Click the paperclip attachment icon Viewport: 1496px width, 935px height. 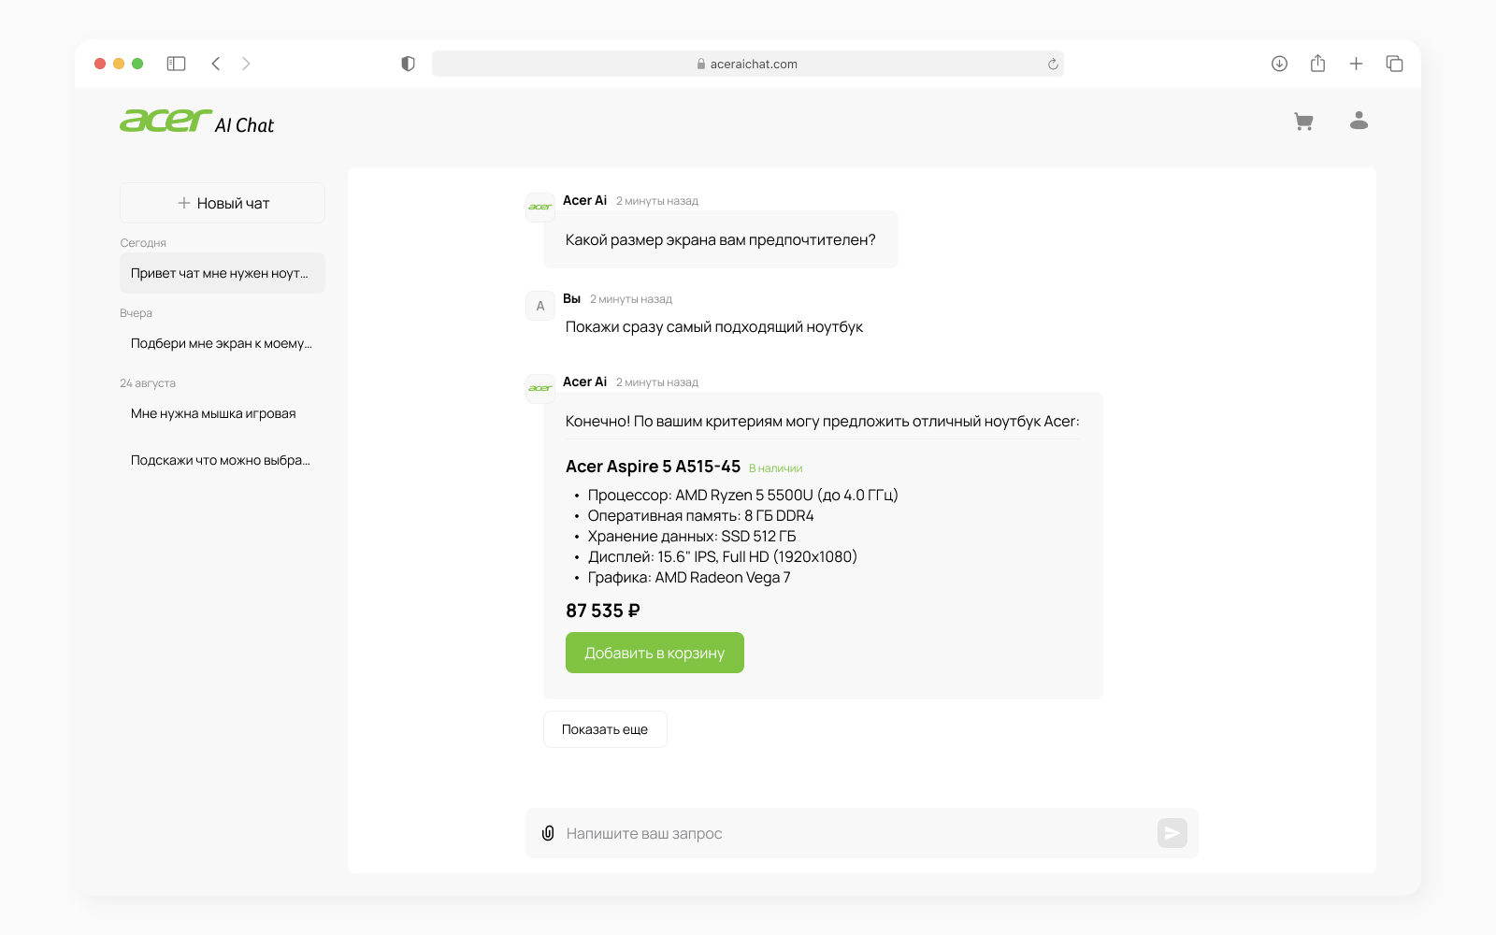click(x=548, y=833)
